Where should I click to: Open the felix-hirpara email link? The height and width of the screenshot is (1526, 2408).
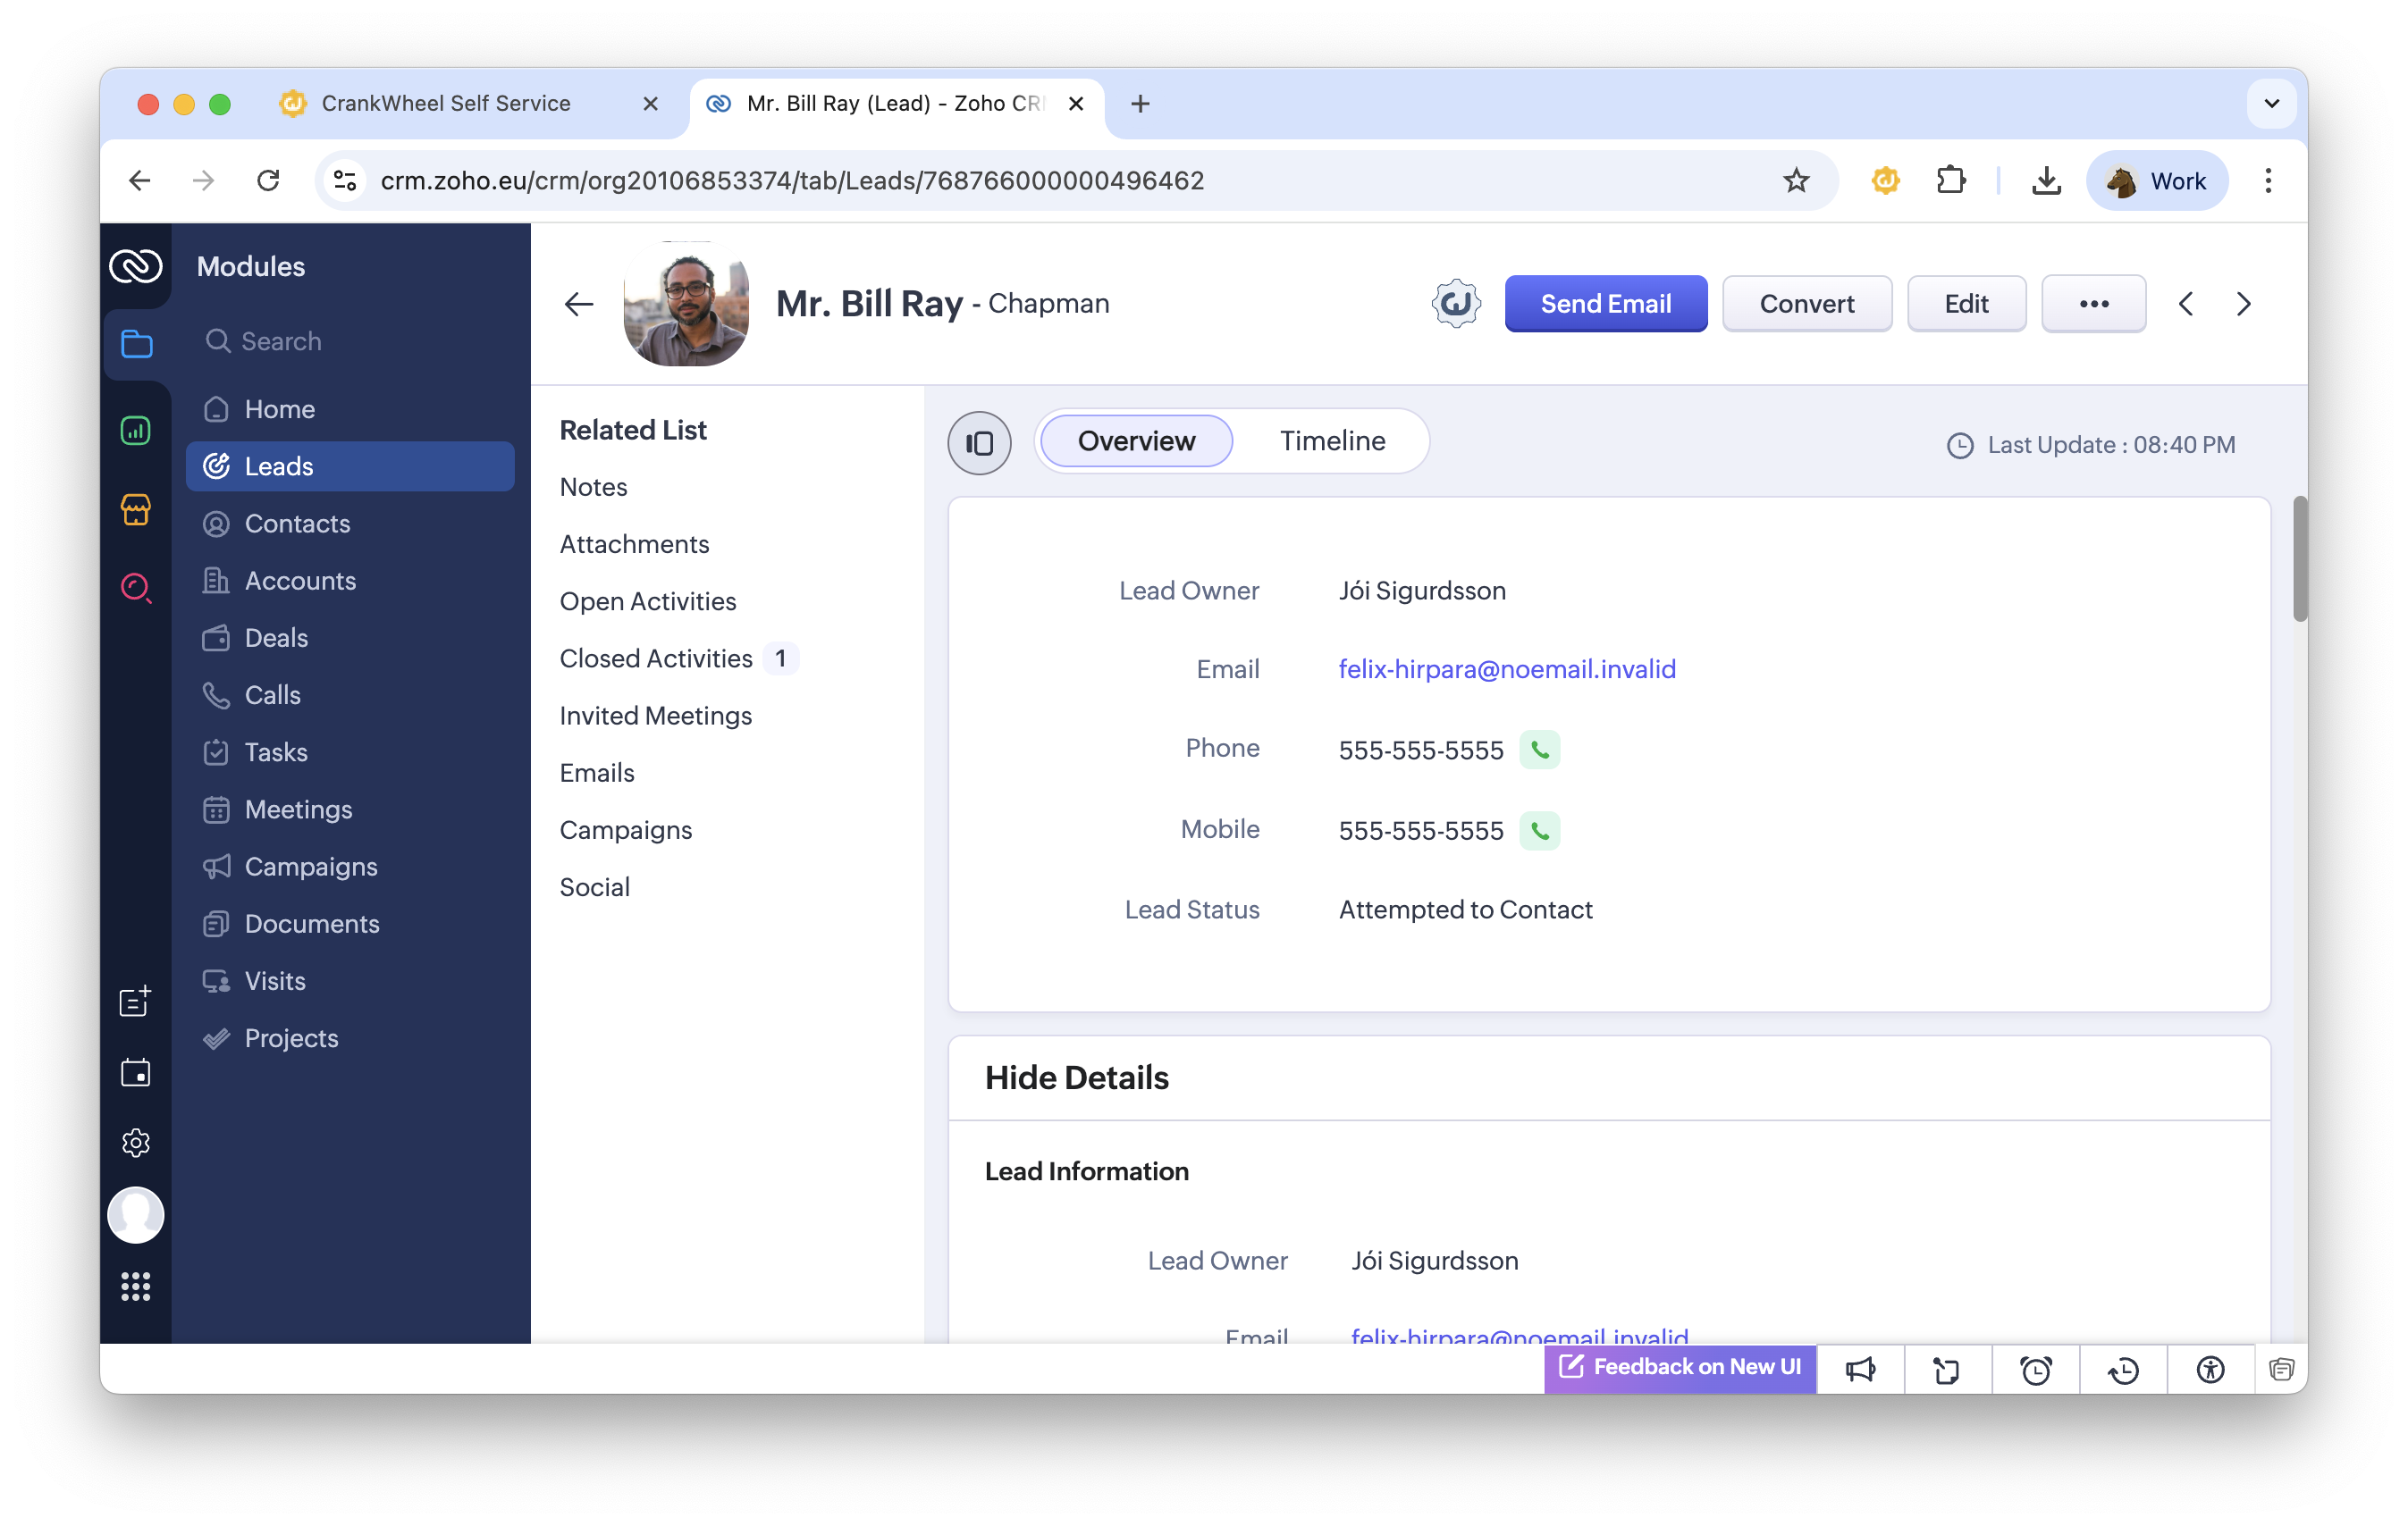[1507, 668]
